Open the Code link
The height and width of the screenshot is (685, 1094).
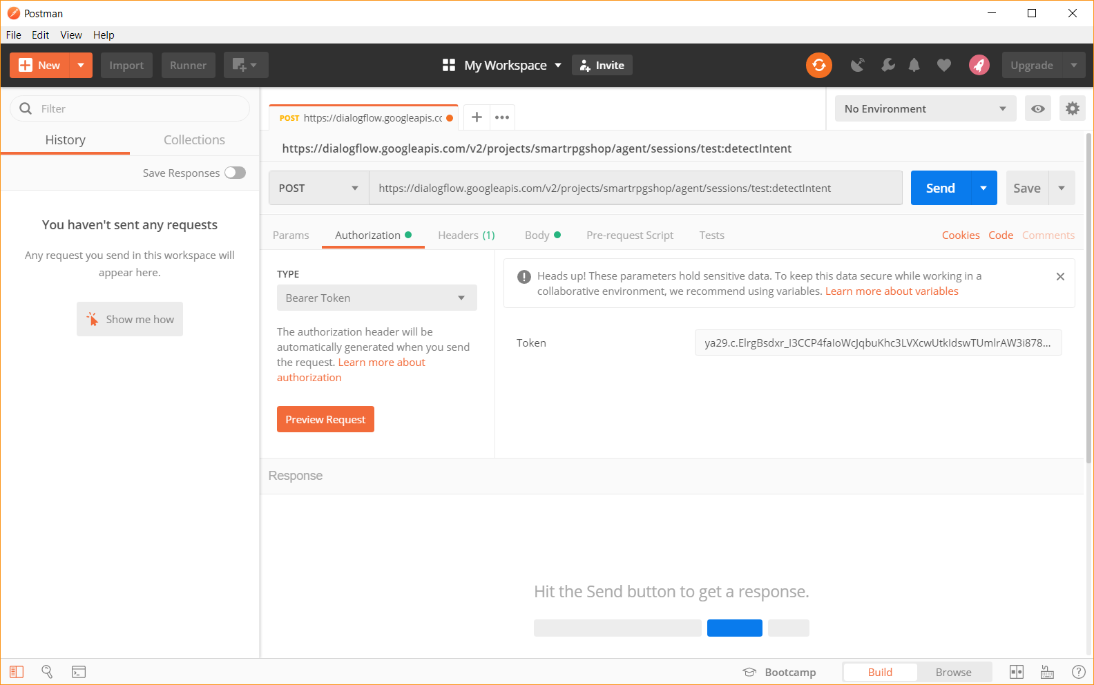[x=1001, y=235]
